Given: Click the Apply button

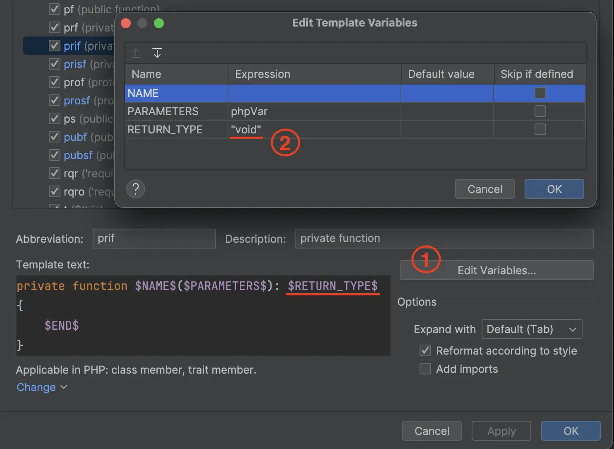Looking at the screenshot, I should pos(501,431).
